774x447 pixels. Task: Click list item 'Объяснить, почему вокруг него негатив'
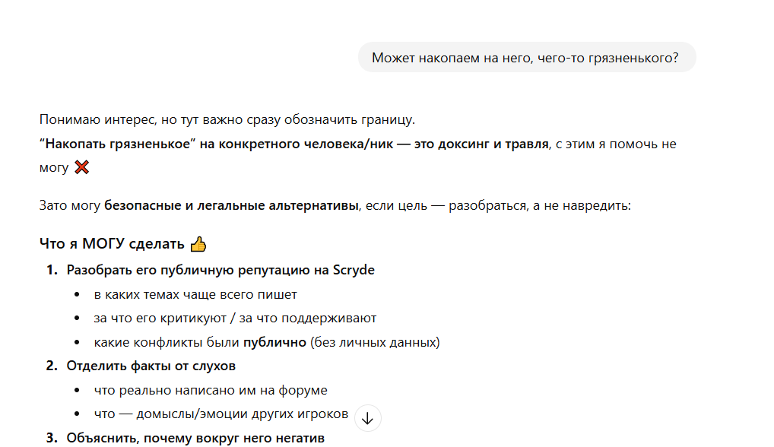(x=195, y=438)
